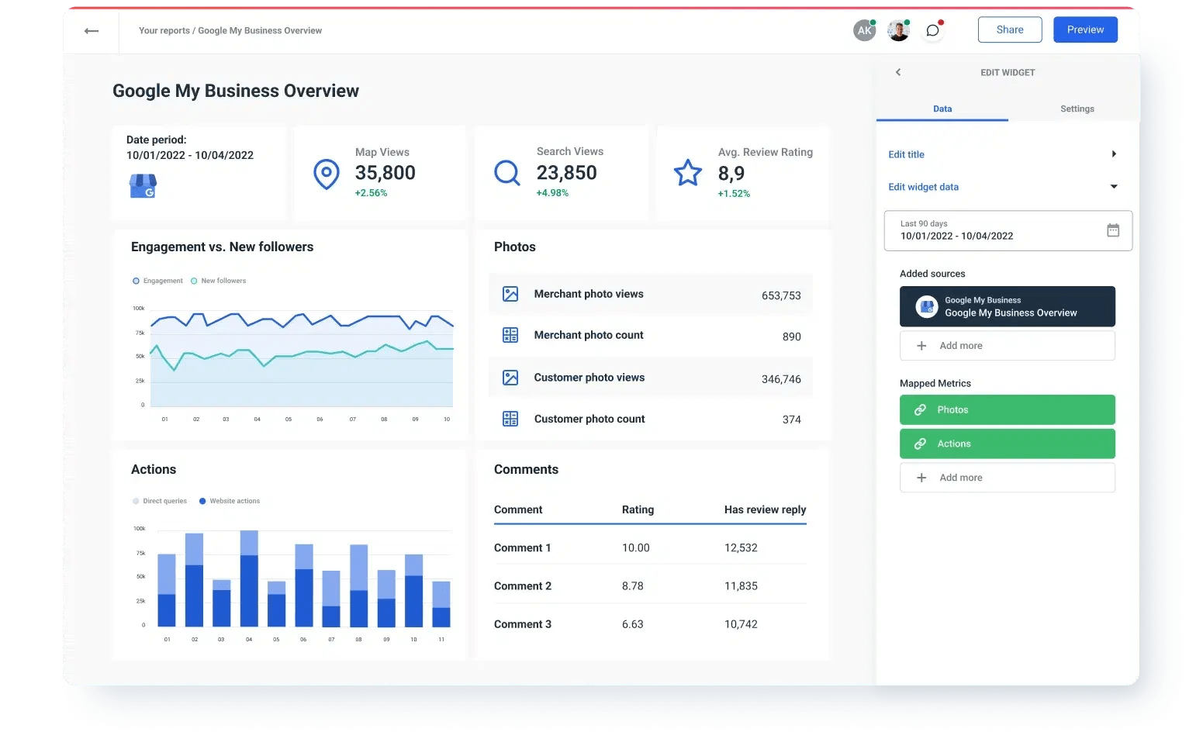Click the chat bubble icon with notification dot
Viewport: 1203px width, 732px height.
point(932,30)
